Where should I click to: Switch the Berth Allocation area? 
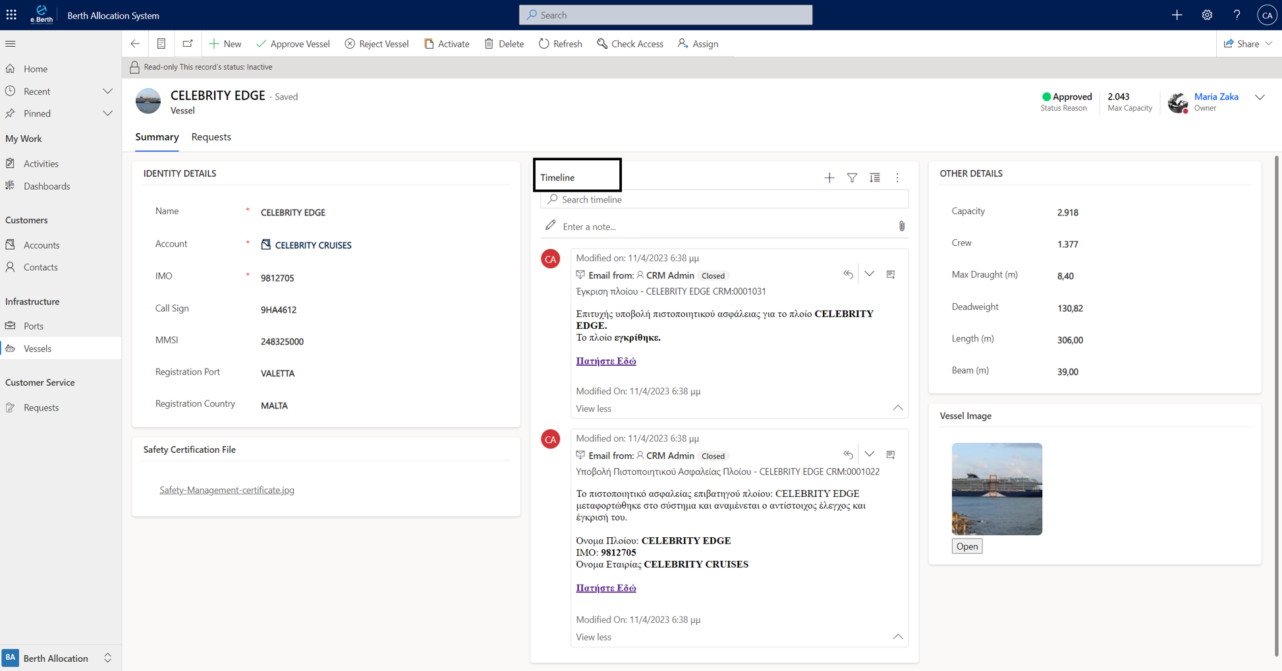click(61, 658)
